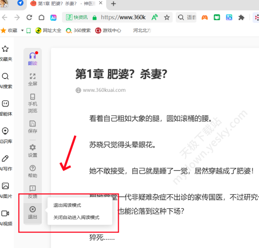
Task: Open a new tab with plus button
Action: click(x=114, y=4)
